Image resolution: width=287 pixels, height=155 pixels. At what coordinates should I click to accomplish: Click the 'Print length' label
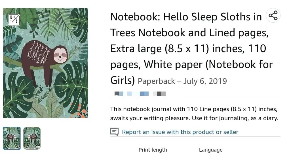click(153, 150)
